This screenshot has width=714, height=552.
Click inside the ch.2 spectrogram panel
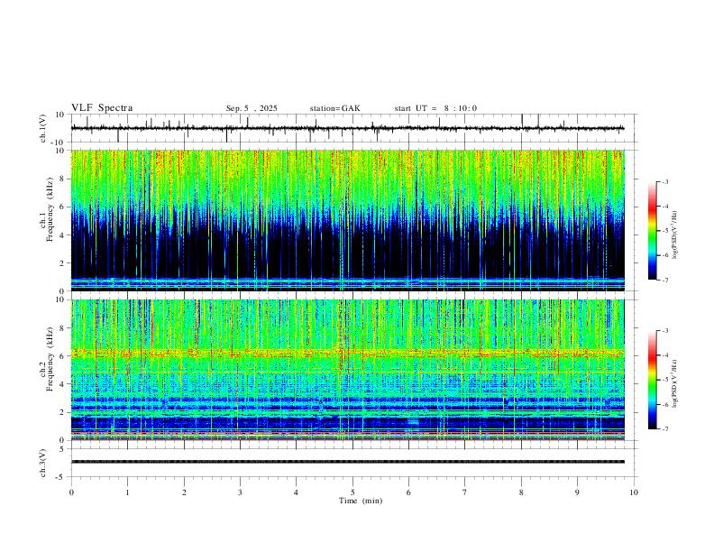pos(347,370)
